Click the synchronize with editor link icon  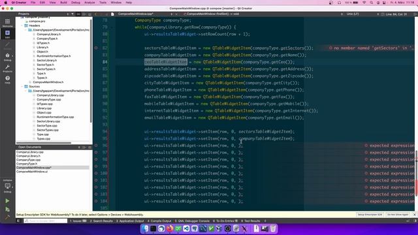(x=78, y=14)
